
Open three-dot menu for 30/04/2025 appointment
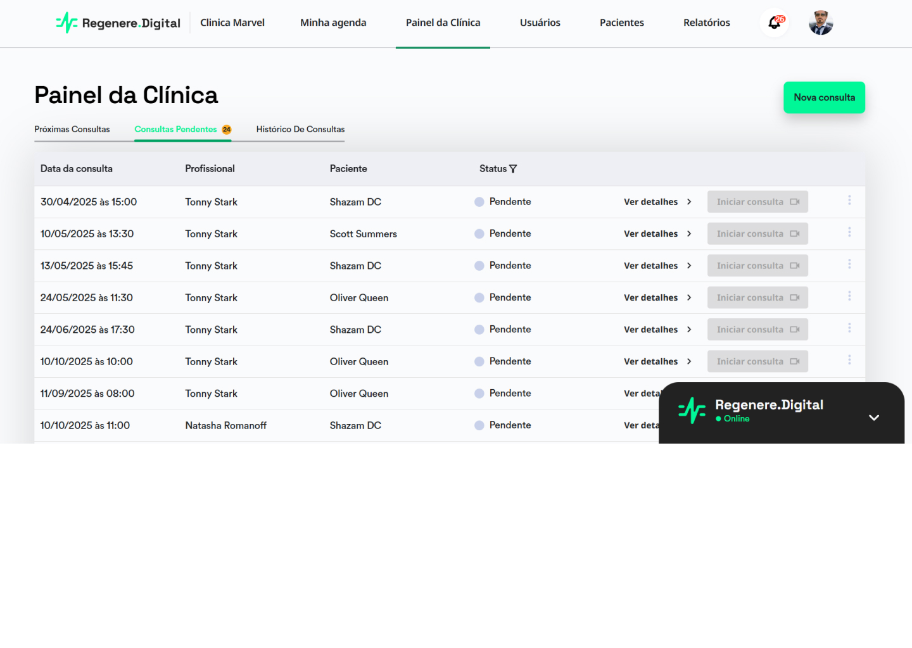pyautogui.click(x=849, y=200)
